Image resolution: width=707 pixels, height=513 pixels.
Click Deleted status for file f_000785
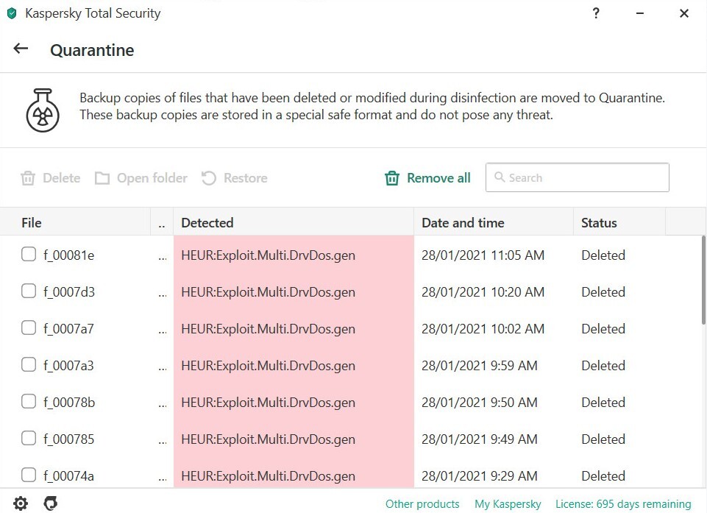(x=603, y=439)
